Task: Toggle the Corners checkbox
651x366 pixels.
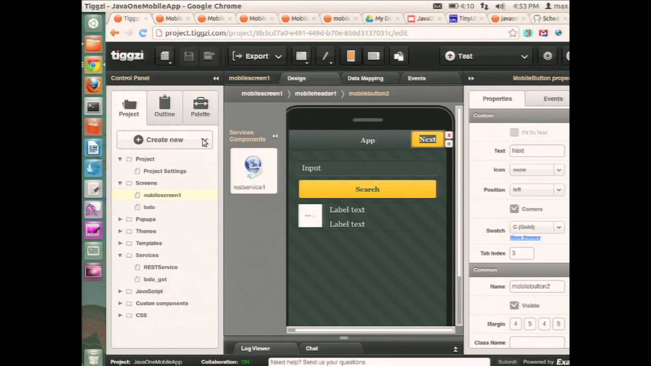Action: [514, 209]
